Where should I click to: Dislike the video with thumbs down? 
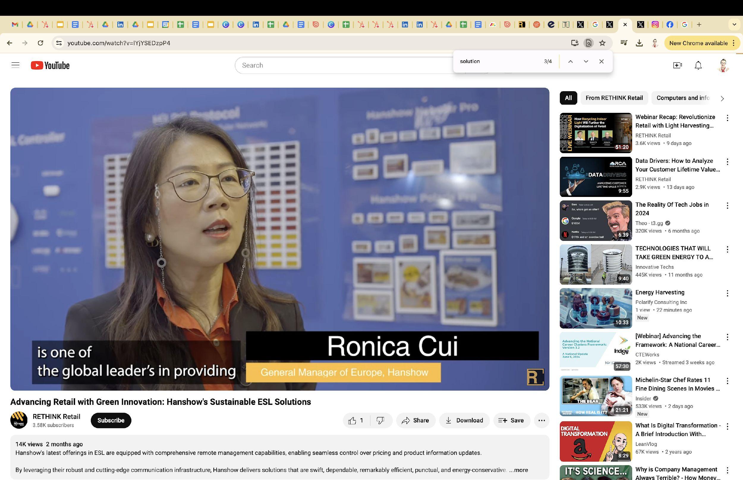[380, 421]
